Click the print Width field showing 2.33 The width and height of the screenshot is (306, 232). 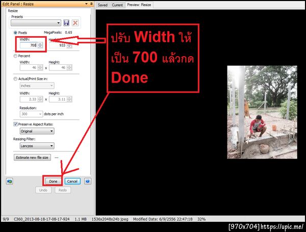(29, 99)
